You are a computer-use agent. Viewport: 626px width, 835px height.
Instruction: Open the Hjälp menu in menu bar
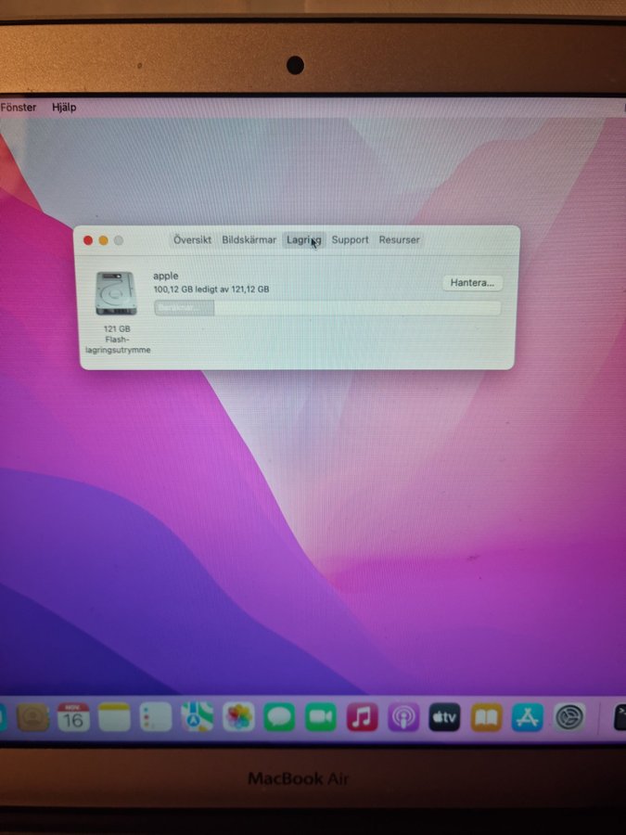click(x=64, y=108)
